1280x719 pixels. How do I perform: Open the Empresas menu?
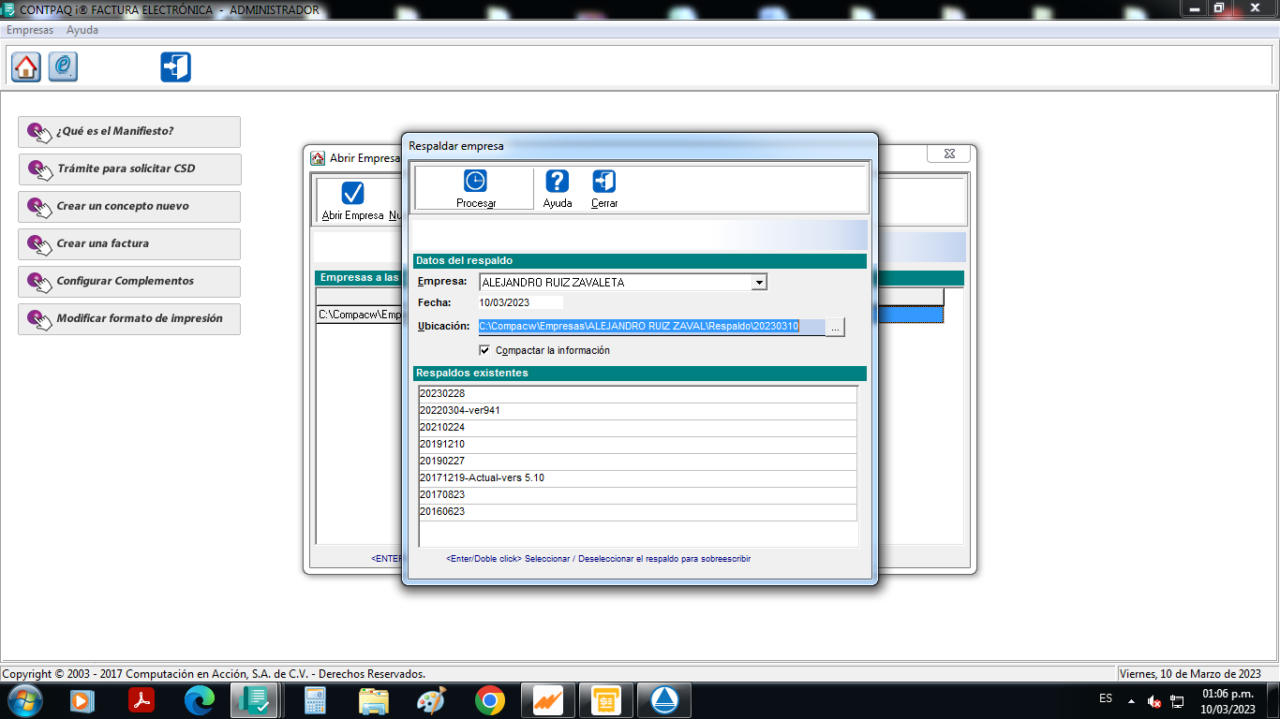point(30,30)
